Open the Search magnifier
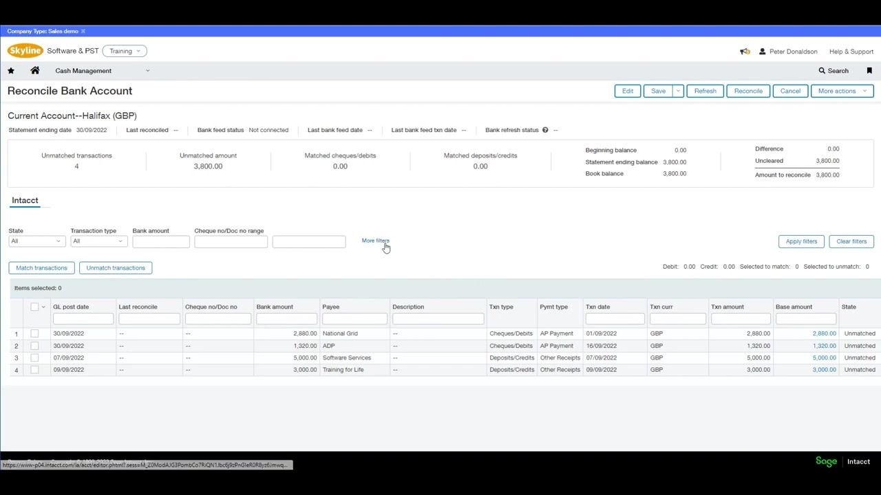This screenshot has width=881, height=495. [834, 71]
